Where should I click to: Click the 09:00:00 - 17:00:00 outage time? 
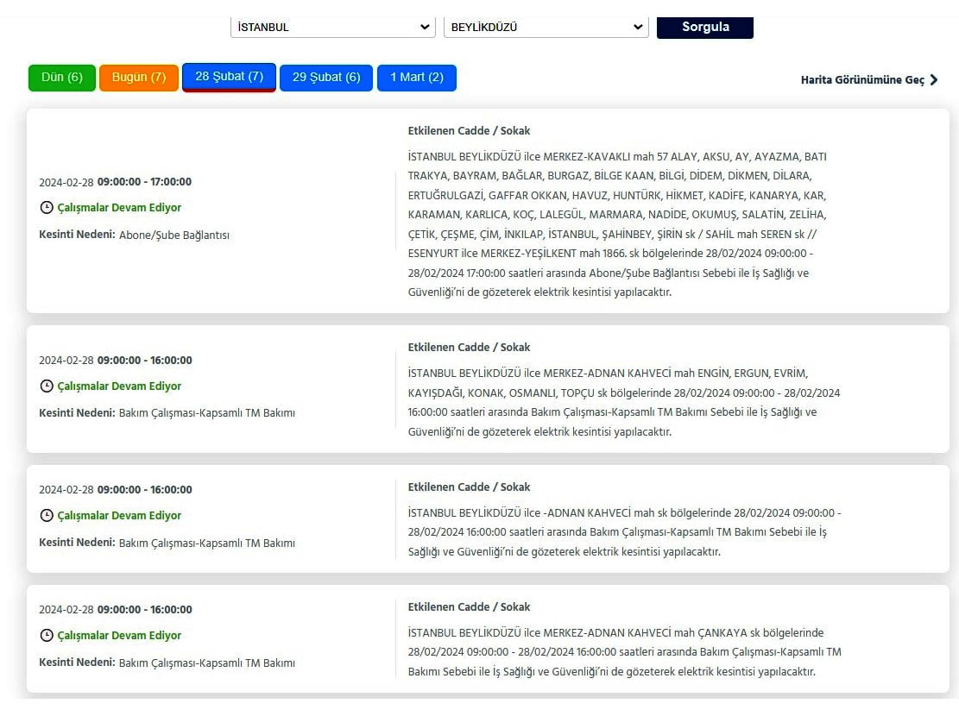[x=144, y=182]
